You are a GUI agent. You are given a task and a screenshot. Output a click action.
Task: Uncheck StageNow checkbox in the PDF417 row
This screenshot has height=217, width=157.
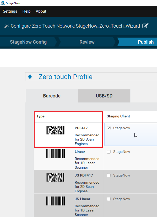(x=109, y=128)
